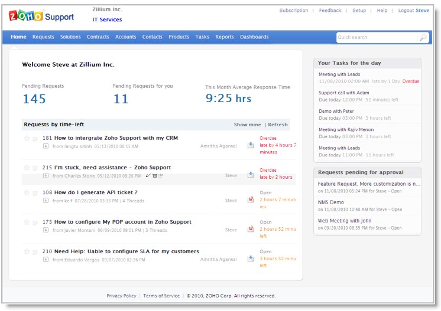Refresh the requests list
The height and width of the screenshot is (311, 441).
tap(278, 125)
